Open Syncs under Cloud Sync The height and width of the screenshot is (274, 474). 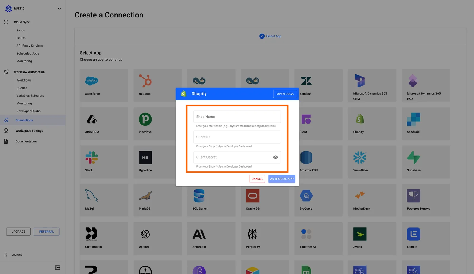point(20,30)
